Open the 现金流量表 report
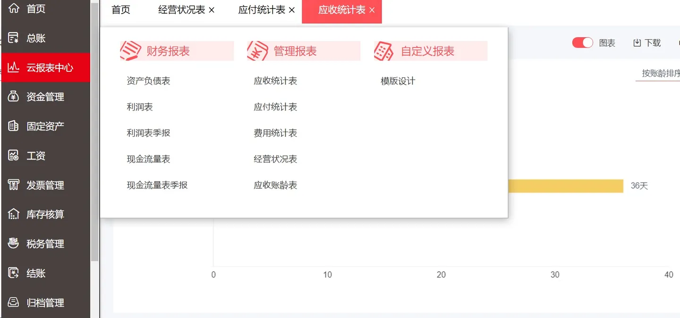Screen dimensions: 680x318 point(148,159)
